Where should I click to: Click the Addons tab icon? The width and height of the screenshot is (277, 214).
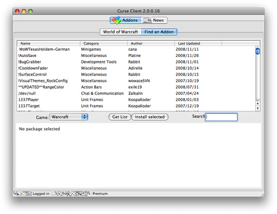tap(116, 20)
